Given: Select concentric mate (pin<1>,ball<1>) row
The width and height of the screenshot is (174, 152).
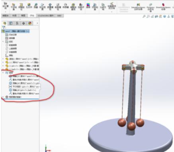Looking at the screenshot, I should pyautogui.click(x=22, y=90).
